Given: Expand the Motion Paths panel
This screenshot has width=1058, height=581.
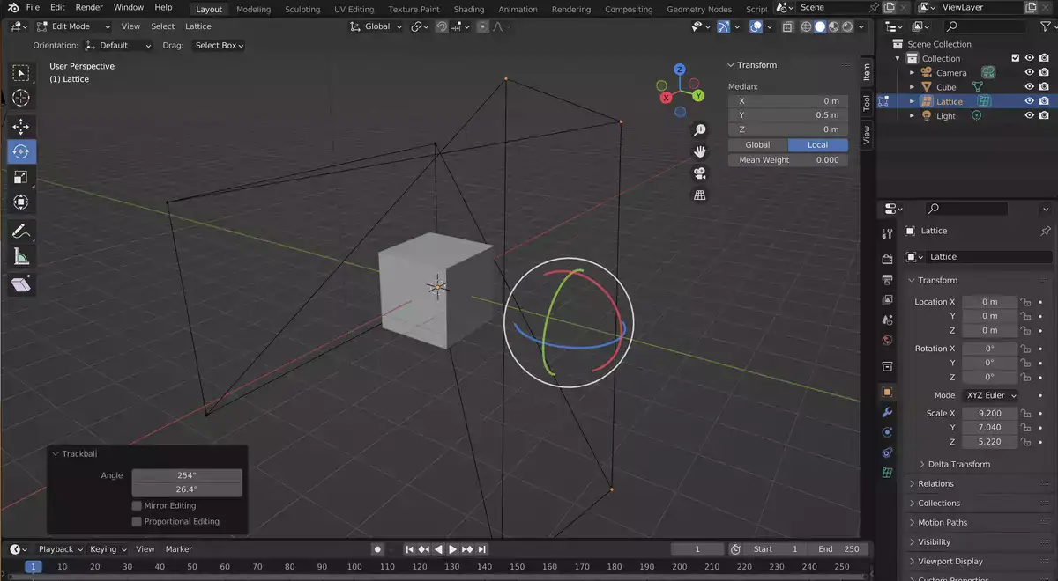Looking at the screenshot, I should (x=943, y=522).
